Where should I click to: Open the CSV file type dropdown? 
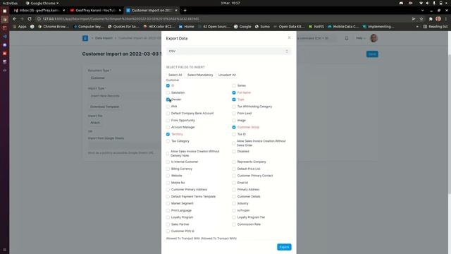(x=228, y=52)
